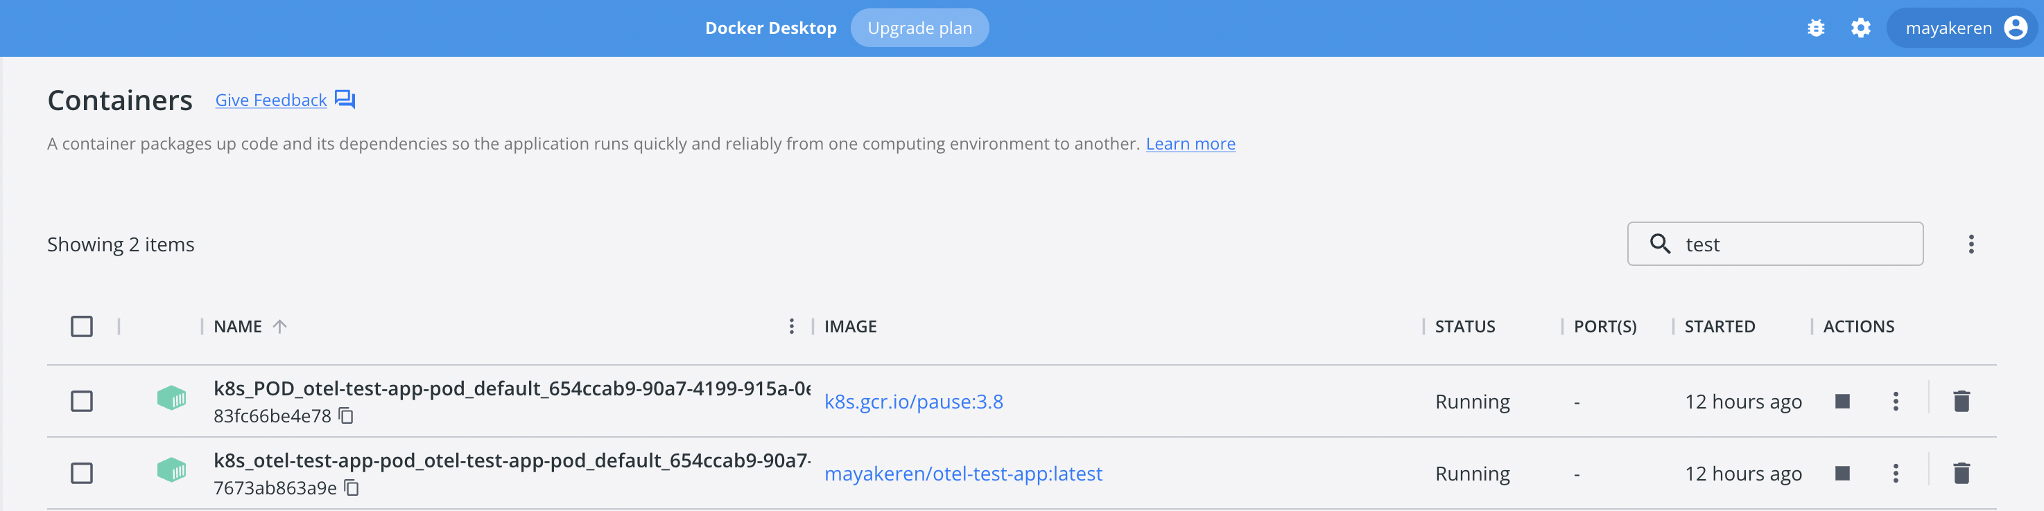Image resolution: width=2044 pixels, height=511 pixels.
Task: Click the mayakeren account avatar icon
Action: [x=2016, y=28]
